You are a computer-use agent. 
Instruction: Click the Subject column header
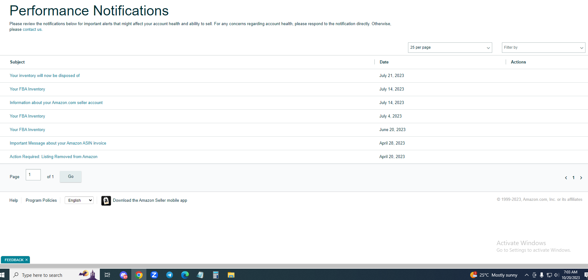coord(17,62)
